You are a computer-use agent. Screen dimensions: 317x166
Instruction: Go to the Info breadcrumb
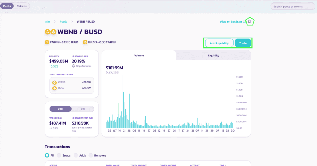pyautogui.click(x=47, y=21)
